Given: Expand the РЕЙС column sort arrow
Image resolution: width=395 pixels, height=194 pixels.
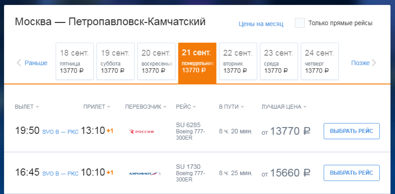Looking at the screenshot, I should pos(195,107).
